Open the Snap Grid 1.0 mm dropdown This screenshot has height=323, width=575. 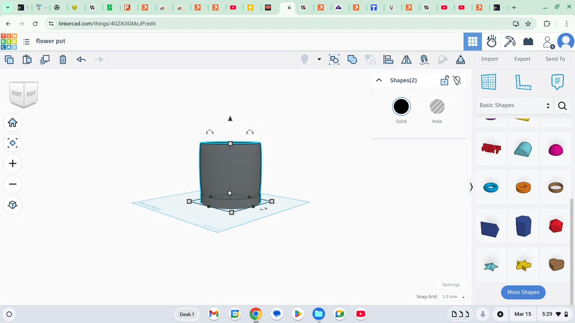pyautogui.click(x=453, y=297)
